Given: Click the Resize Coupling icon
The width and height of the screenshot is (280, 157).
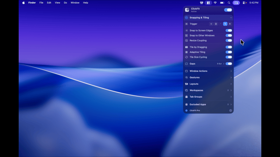Looking at the screenshot, I should coord(186,40).
